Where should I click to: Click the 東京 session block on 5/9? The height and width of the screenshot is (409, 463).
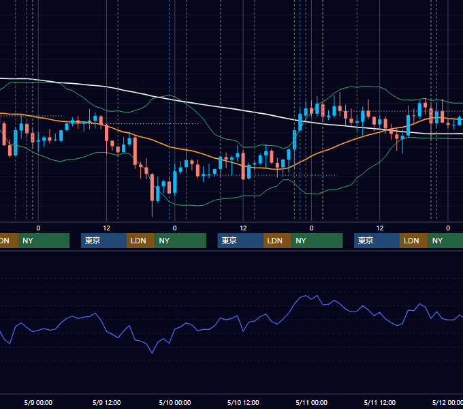[x=103, y=241]
